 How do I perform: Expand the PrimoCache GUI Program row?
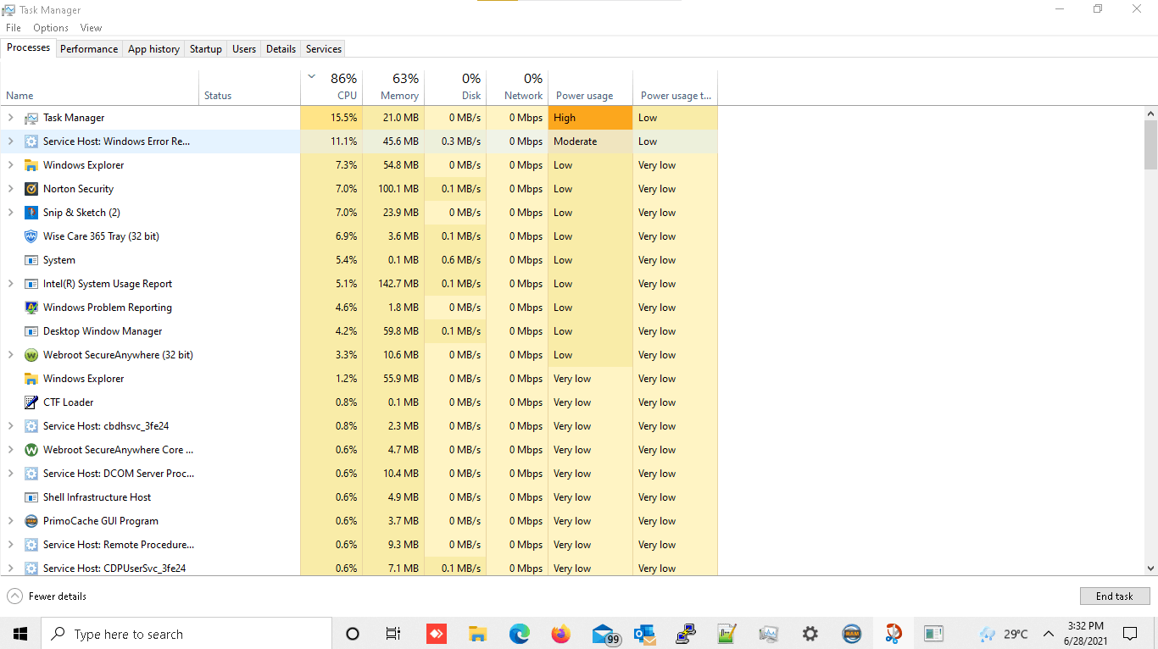point(10,521)
